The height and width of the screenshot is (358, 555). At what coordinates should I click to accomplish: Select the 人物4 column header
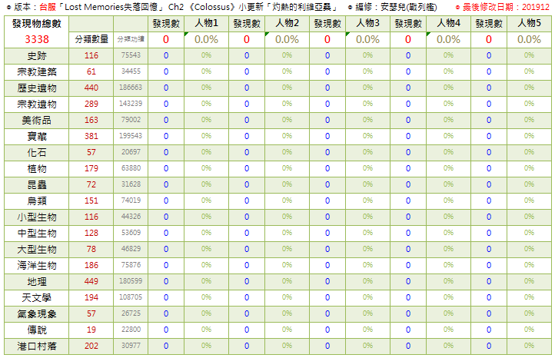(x=448, y=23)
